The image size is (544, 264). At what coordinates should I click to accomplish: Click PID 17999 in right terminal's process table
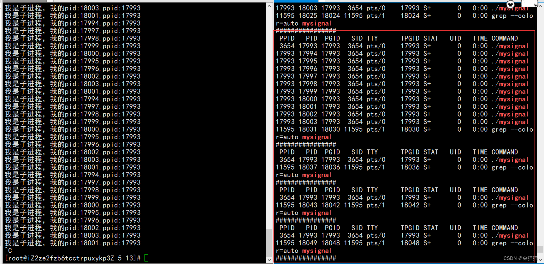tap(308, 91)
